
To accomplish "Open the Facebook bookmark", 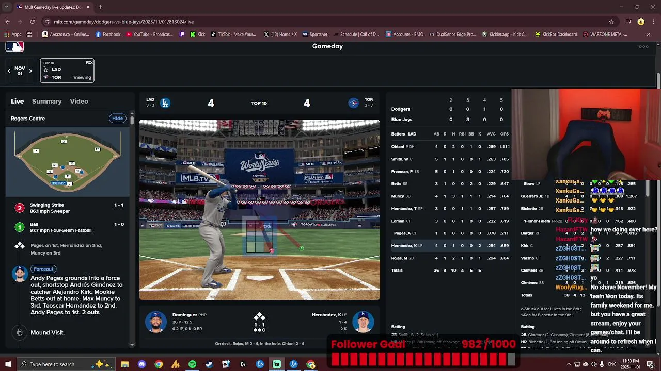I will tap(108, 35).
